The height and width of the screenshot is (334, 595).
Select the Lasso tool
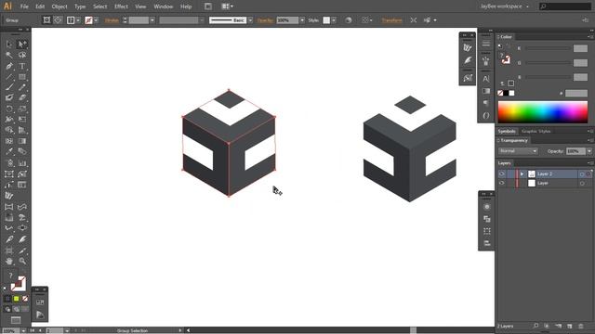tap(22, 56)
